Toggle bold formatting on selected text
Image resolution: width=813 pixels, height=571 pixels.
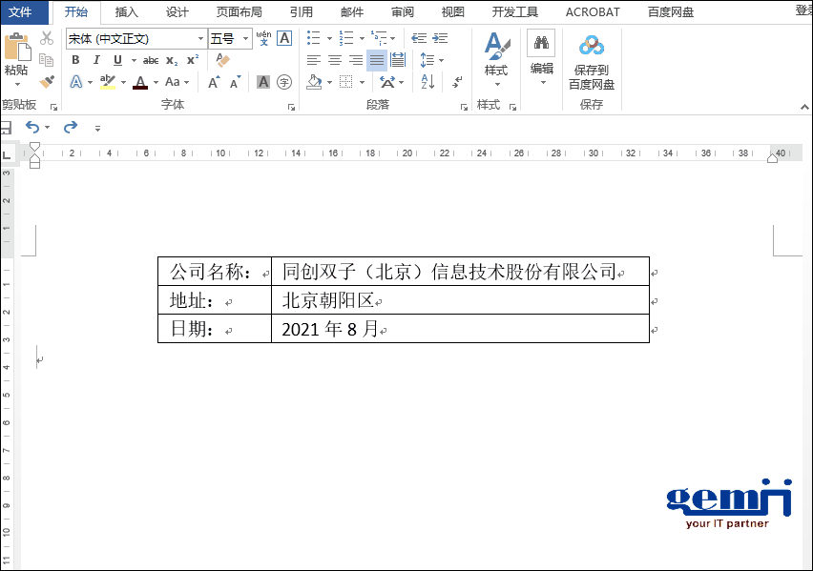(x=75, y=58)
